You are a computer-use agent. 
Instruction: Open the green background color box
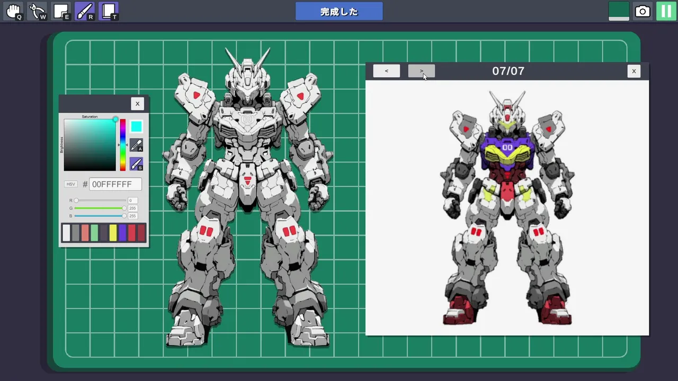(x=619, y=11)
